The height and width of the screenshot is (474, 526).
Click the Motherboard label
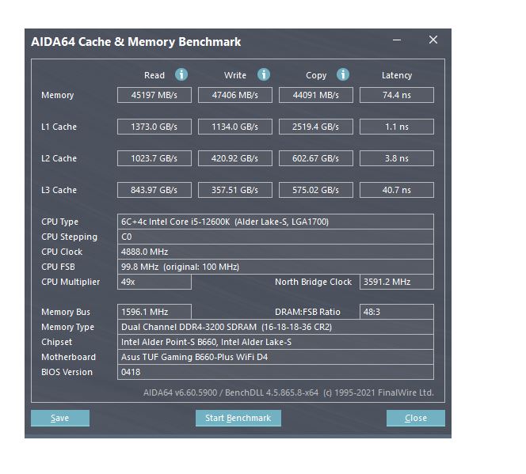point(68,357)
